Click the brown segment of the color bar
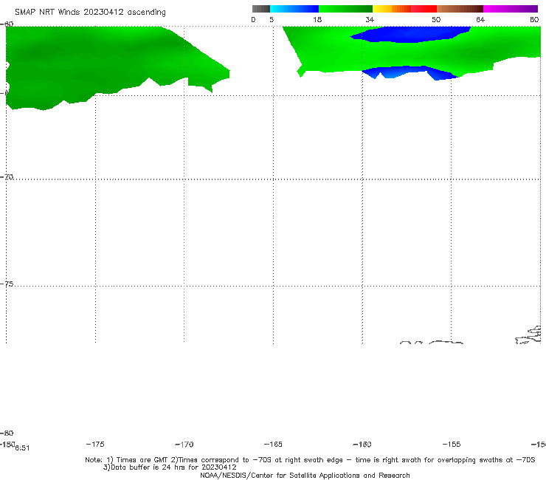This screenshot has height=480, width=546. 460,9
